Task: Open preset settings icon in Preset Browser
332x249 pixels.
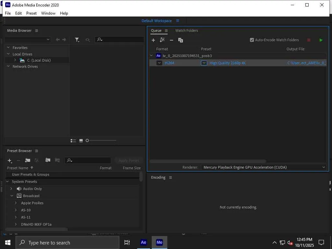Action: (x=37, y=160)
